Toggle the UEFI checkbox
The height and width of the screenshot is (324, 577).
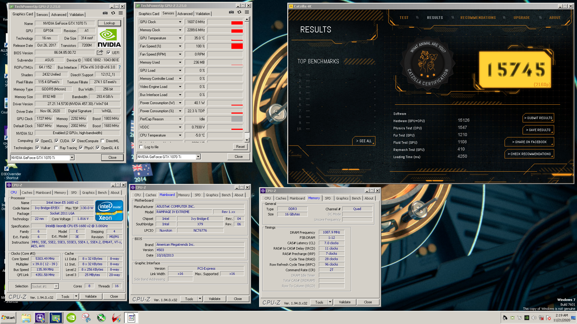click(108, 52)
